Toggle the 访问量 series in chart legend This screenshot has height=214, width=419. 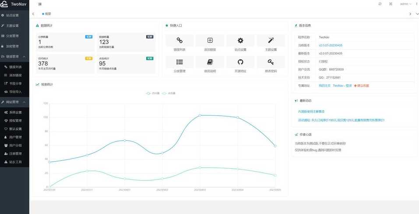(153, 93)
